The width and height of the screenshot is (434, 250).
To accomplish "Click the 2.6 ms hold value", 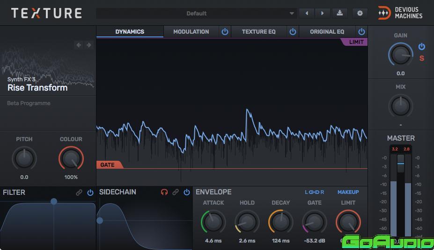I will point(247,241).
